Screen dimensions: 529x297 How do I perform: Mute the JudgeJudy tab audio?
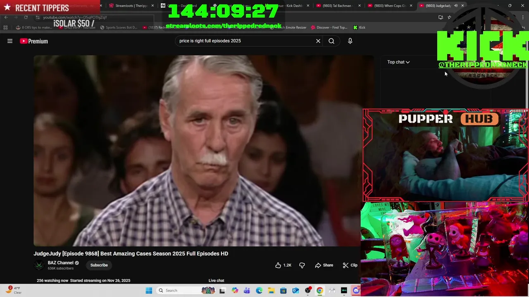pyautogui.click(x=456, y=6)
